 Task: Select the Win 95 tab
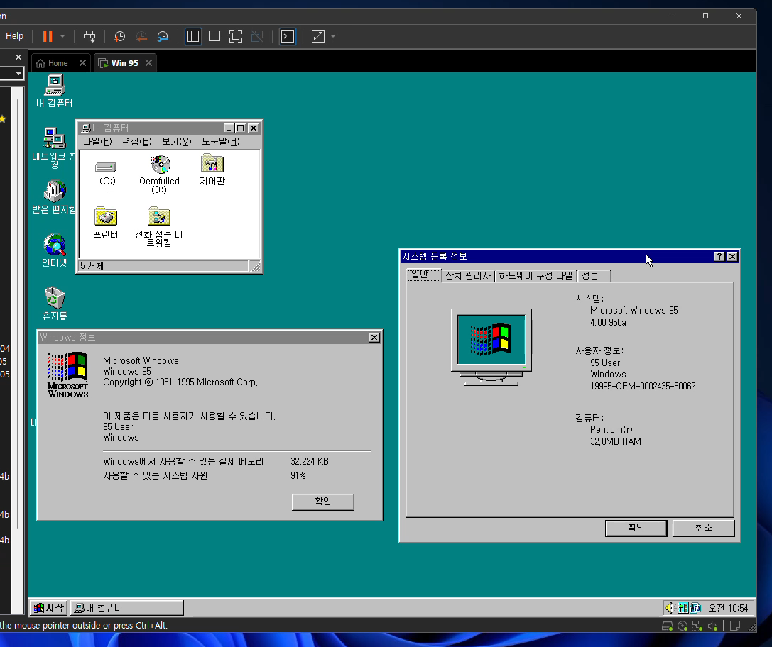(x=119, y=63)
